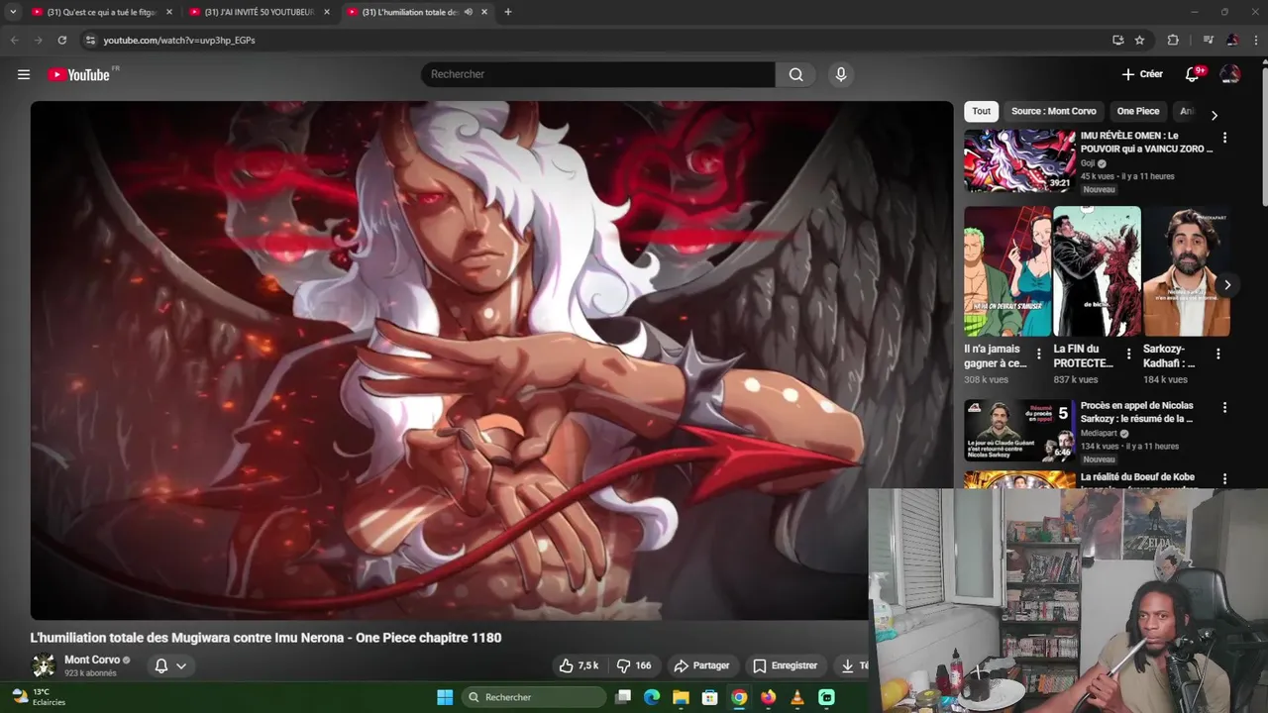
Task: Open Mont Corvo channel name link
Action: pyautogui.click(x=92, y=660)
